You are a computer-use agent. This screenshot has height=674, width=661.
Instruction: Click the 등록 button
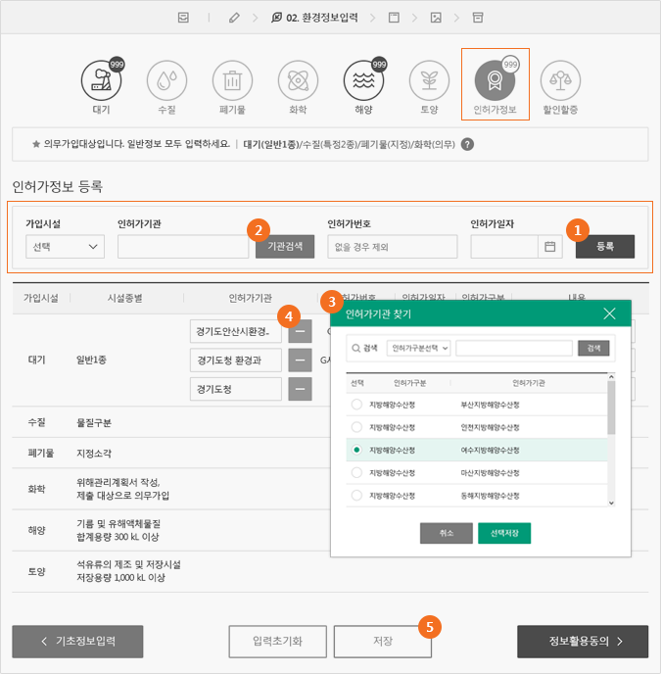605,247
